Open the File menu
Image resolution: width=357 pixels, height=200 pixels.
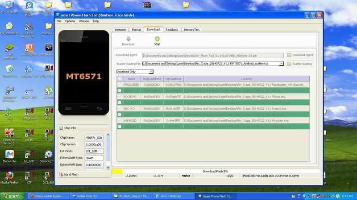tap(59, 21)
